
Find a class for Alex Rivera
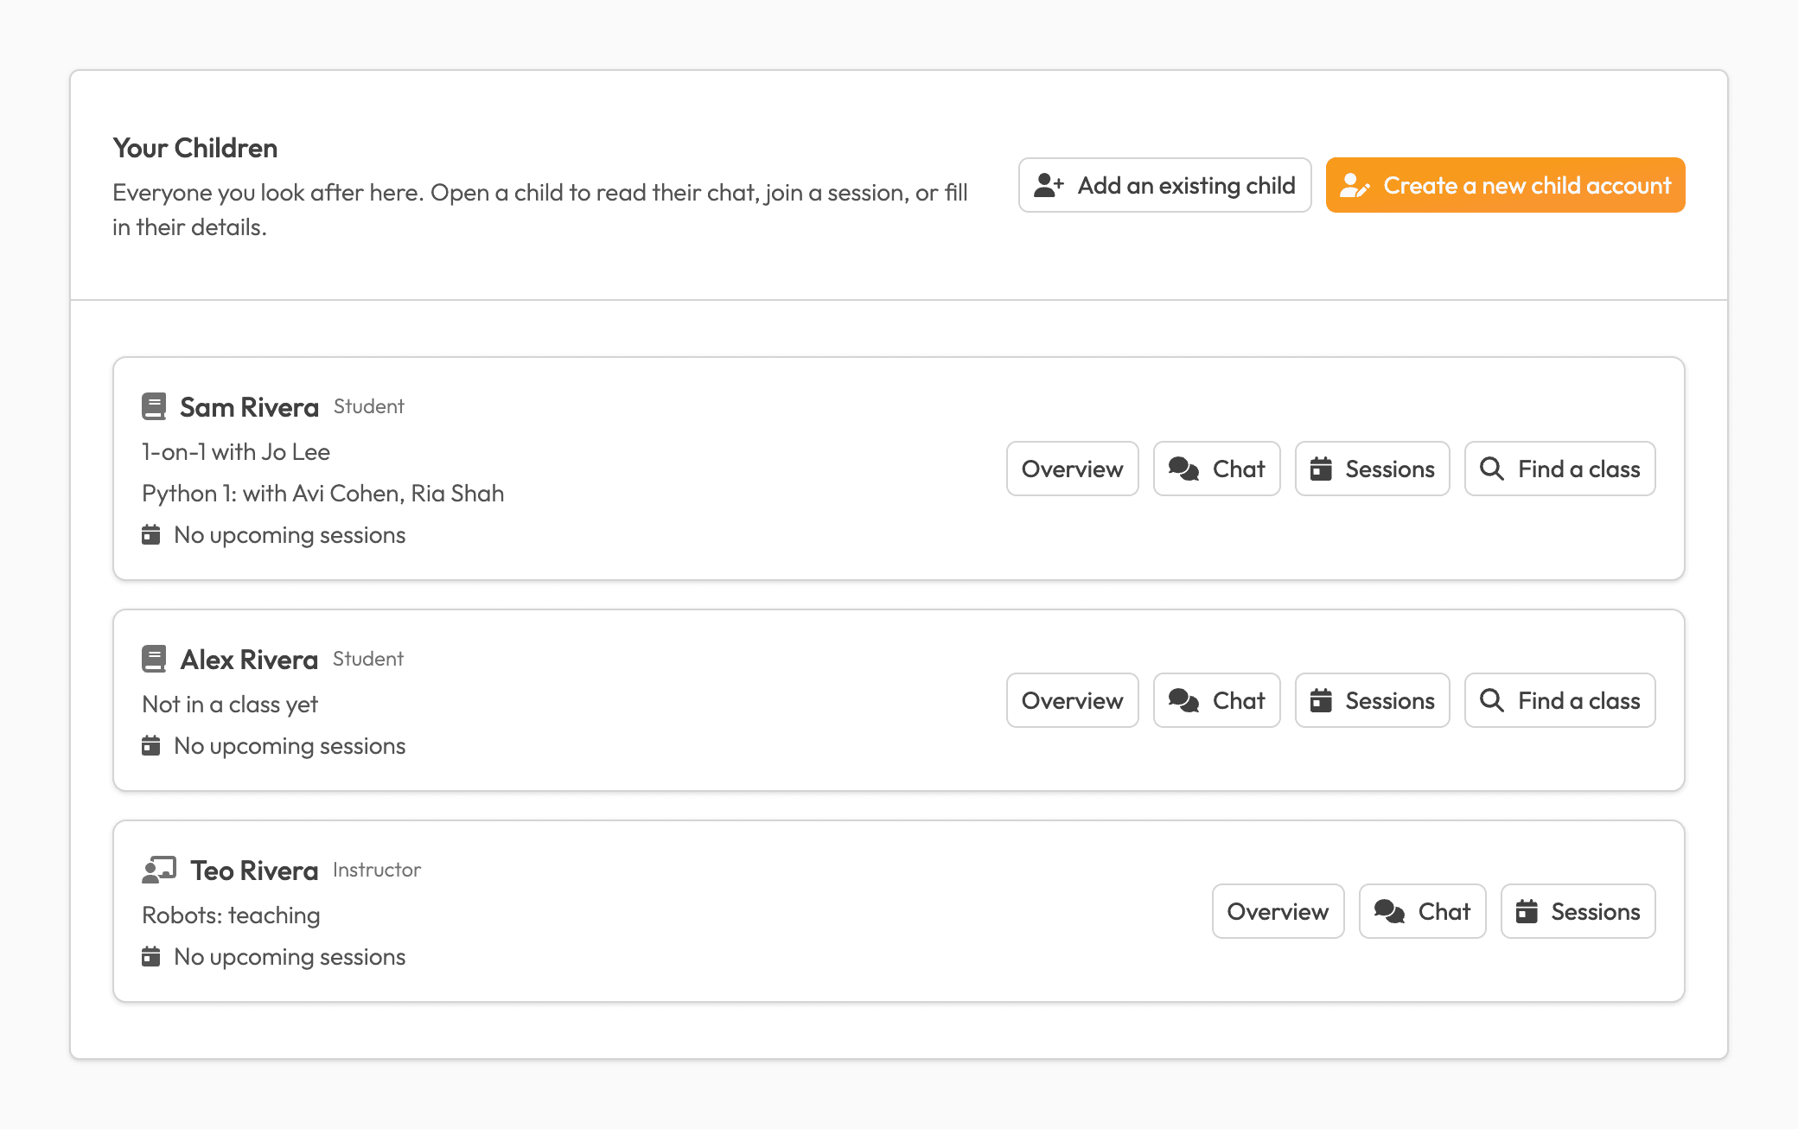tap(1560, 700)
